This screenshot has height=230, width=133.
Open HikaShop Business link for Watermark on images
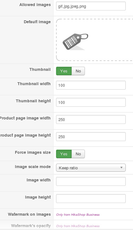(x=78, y=215)
